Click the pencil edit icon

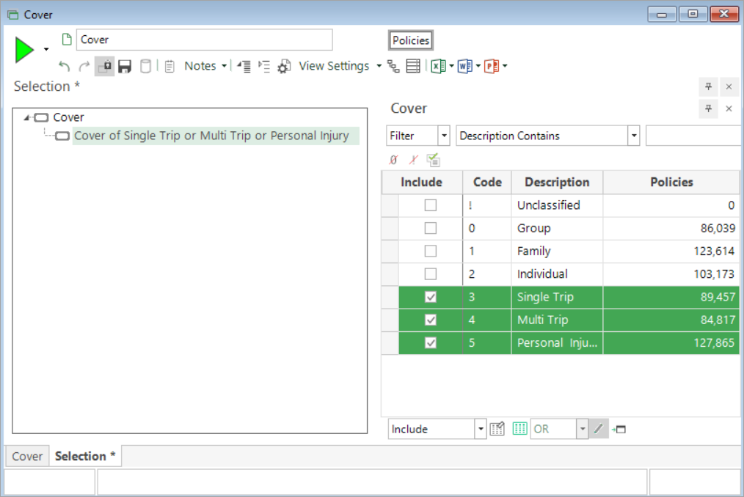pyautogui.click(x=599, y=429)
